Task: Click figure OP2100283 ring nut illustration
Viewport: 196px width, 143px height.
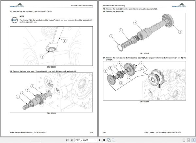Action: (51, 46)
